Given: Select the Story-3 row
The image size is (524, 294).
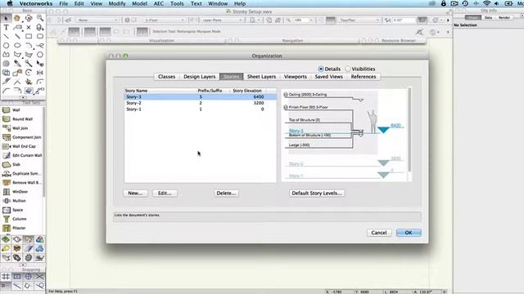Looking at the screenshot, I should pos(200,96).
